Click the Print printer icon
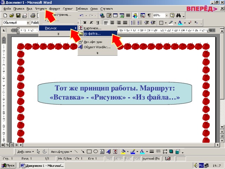 click(x=33, y=15)
